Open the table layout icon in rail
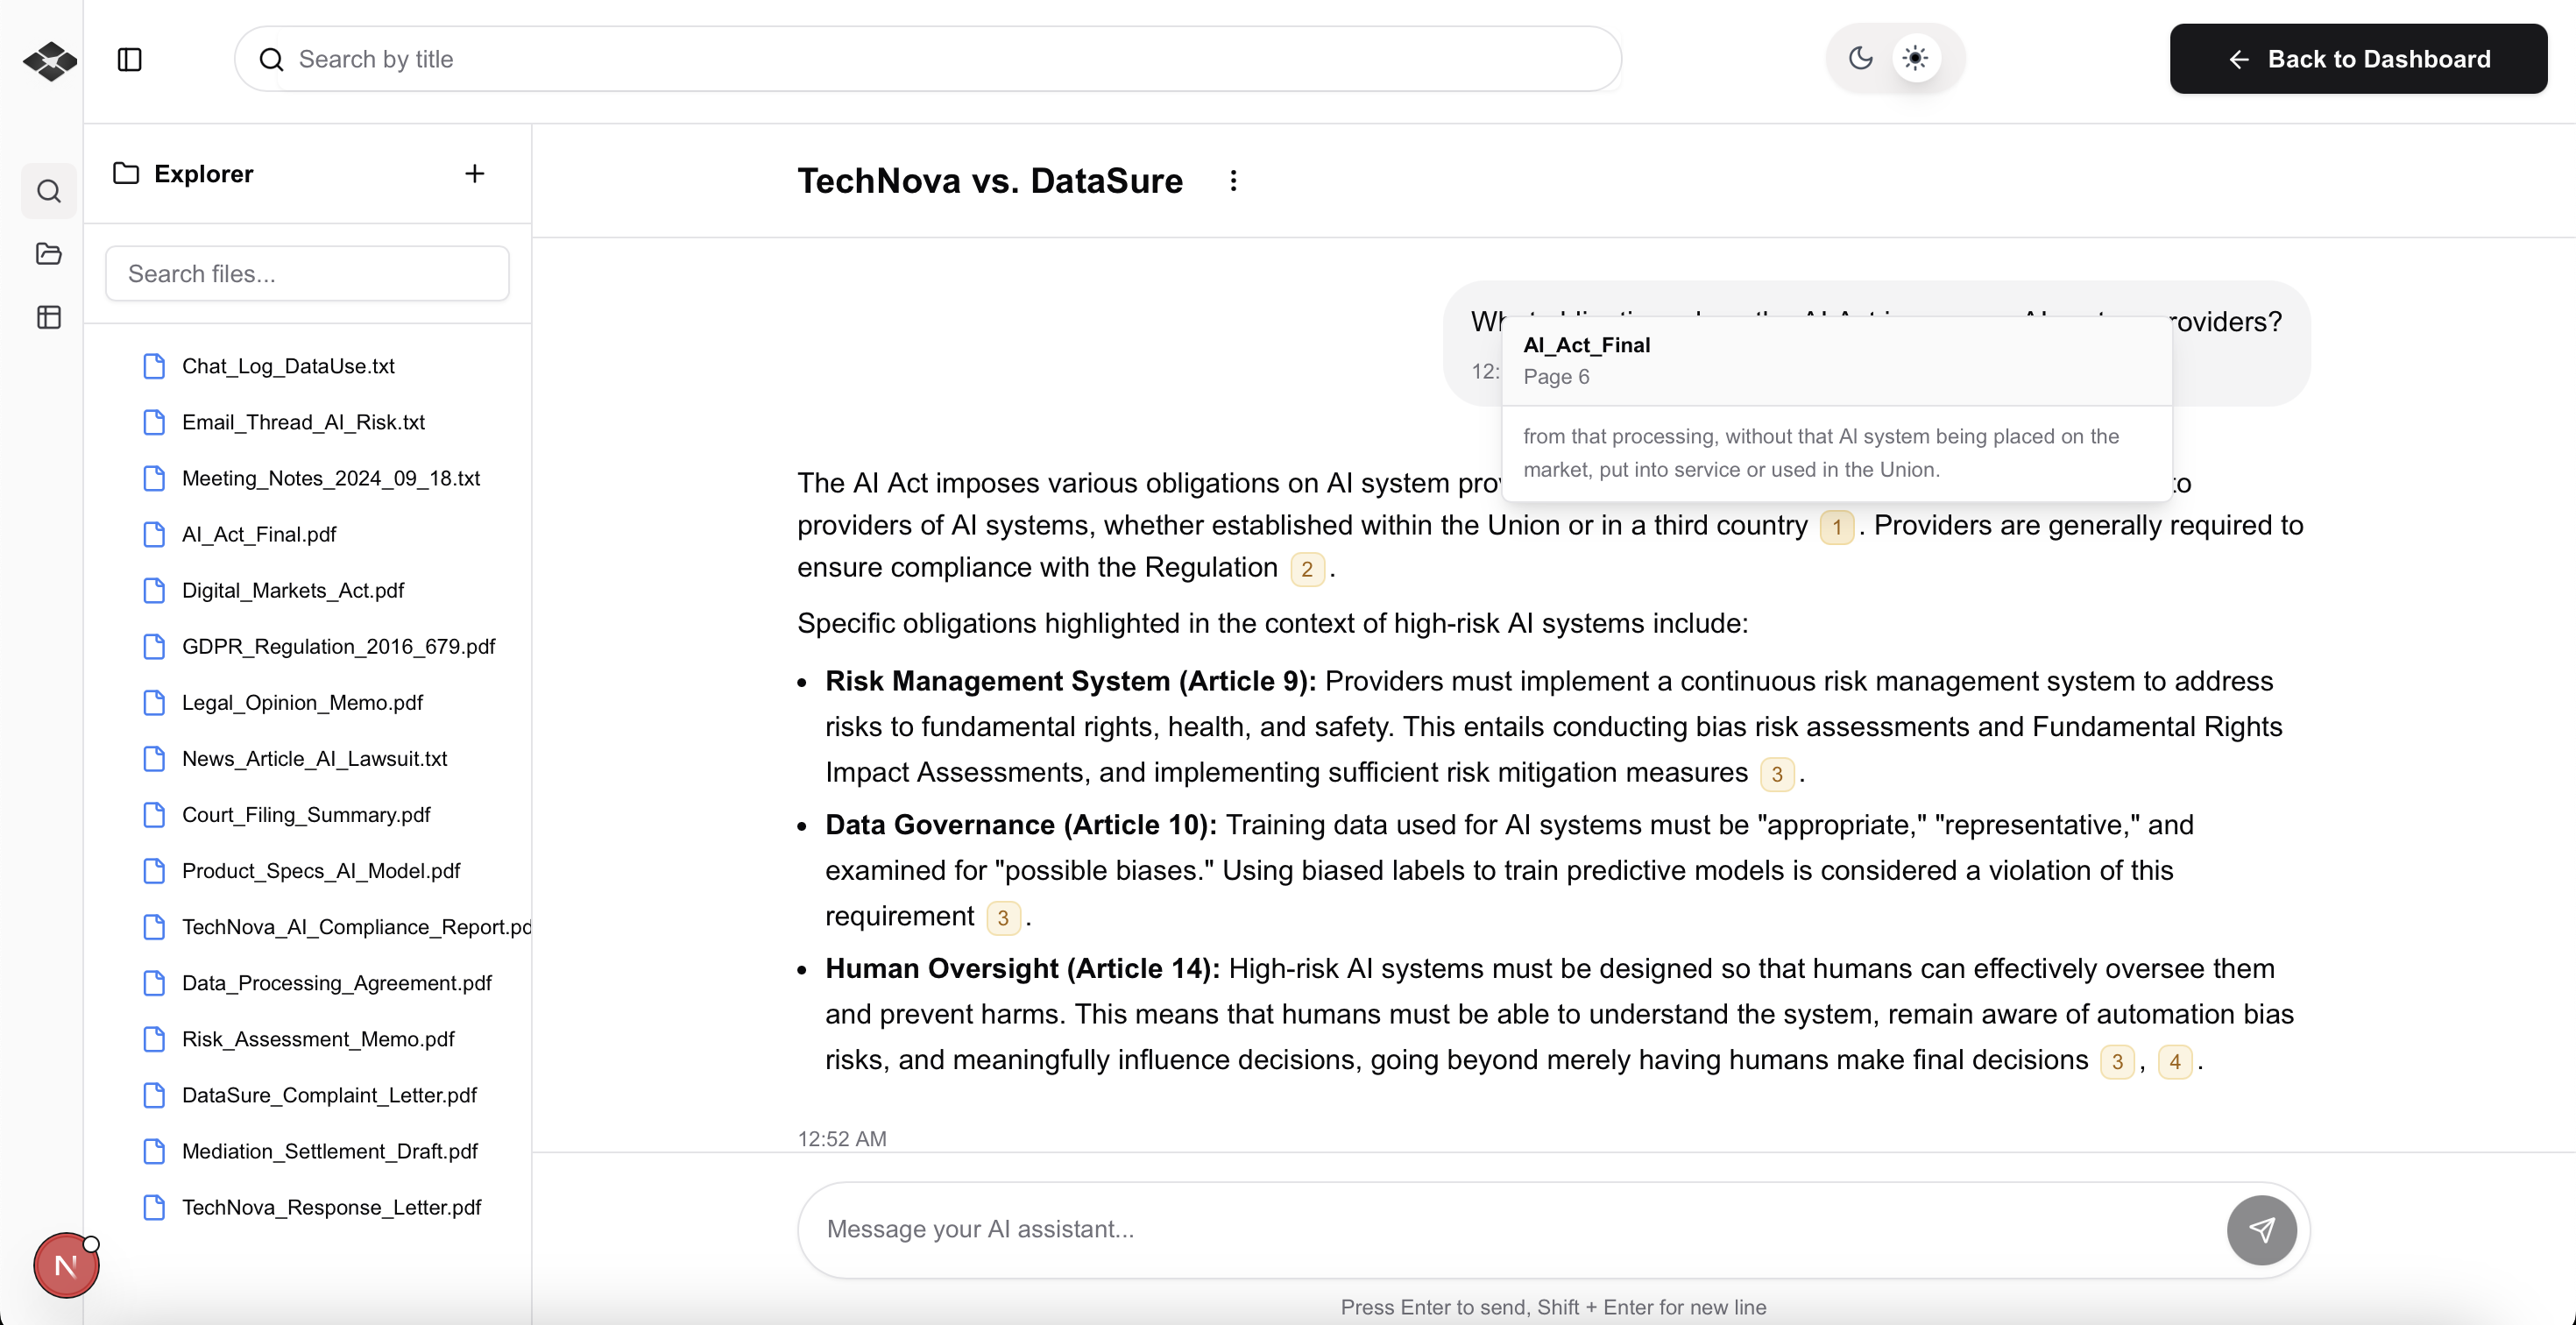 click(49, 317)
